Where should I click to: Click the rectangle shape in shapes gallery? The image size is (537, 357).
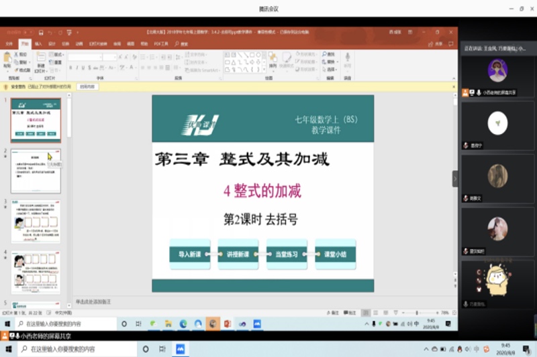click(252, 55)
